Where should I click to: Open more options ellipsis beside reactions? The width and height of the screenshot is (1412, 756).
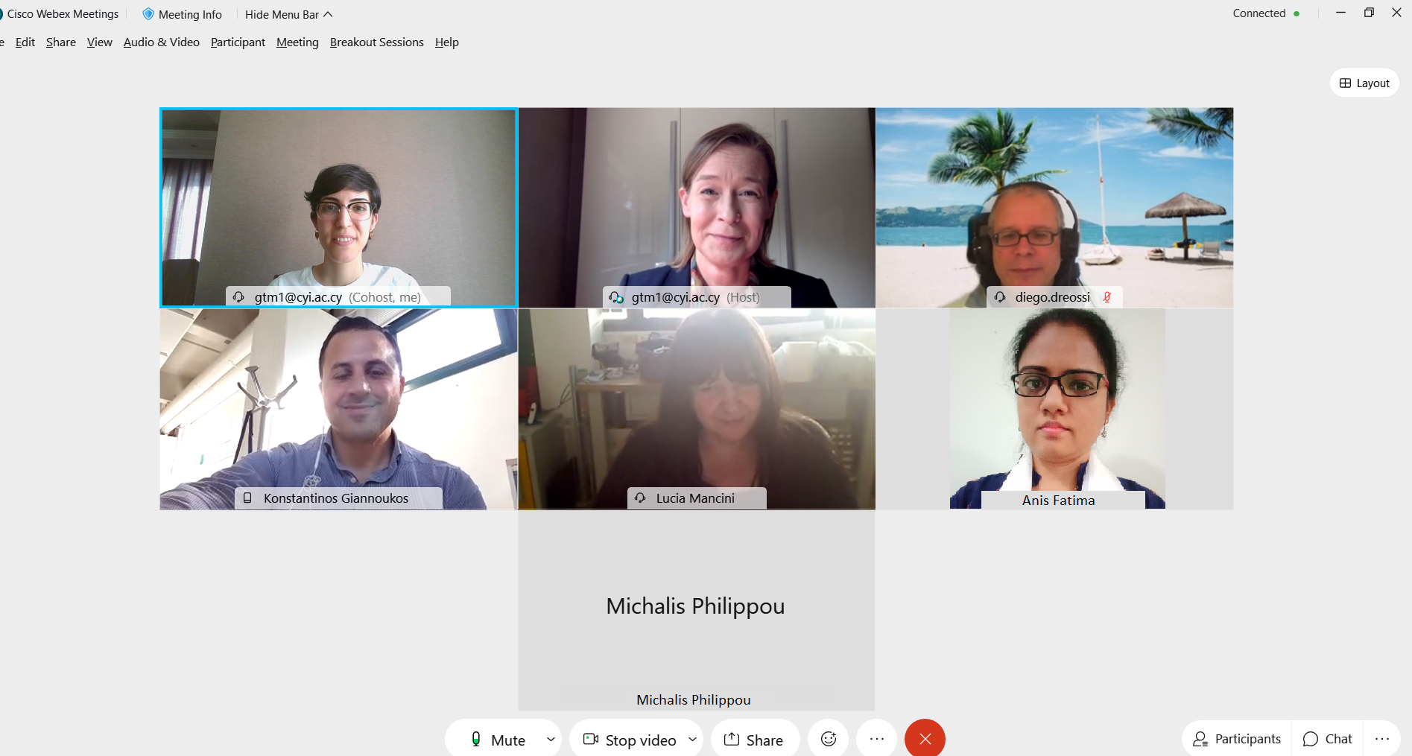coord(876,738)
